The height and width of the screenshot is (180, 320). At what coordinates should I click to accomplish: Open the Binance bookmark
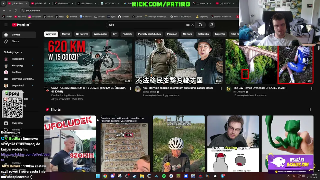point(72,17)
